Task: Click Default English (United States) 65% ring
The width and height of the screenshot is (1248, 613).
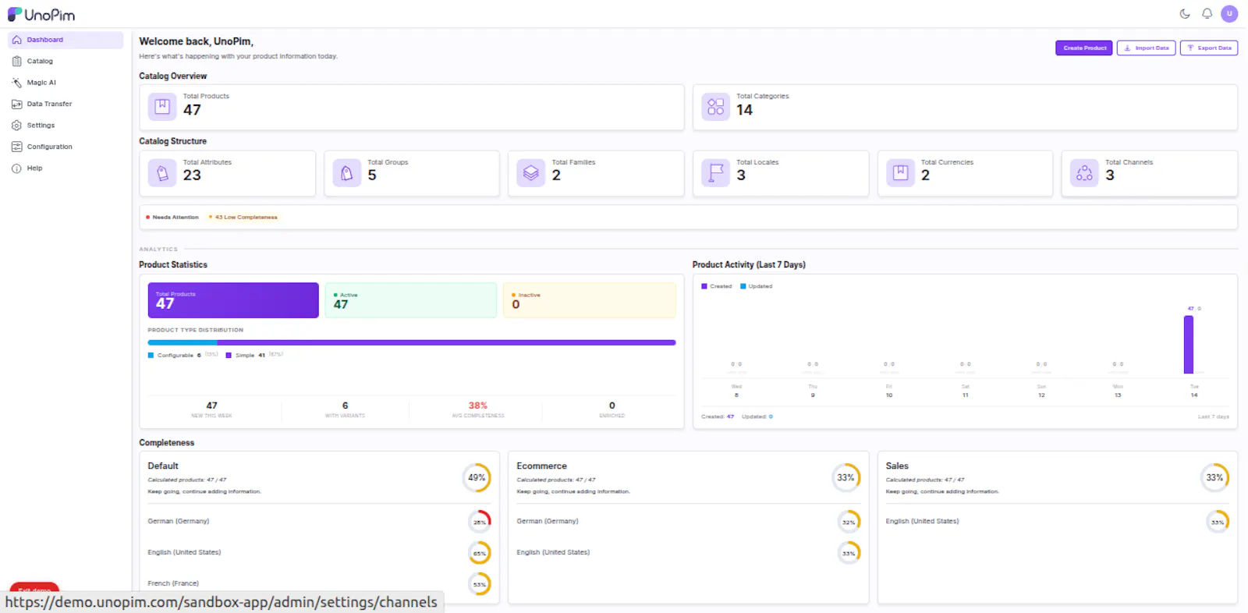Action: pyautogui.click(x=480, y=553)
